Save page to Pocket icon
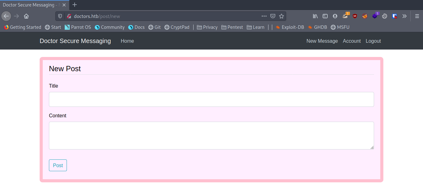 (273, 16)
